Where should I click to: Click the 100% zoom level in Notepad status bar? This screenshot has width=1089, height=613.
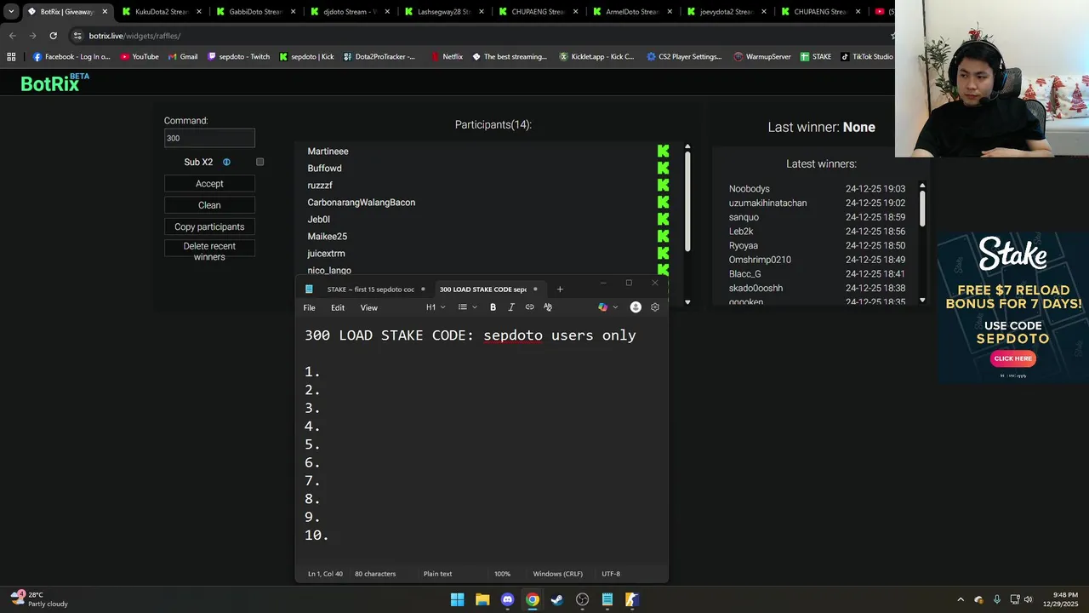coord(503,574)
